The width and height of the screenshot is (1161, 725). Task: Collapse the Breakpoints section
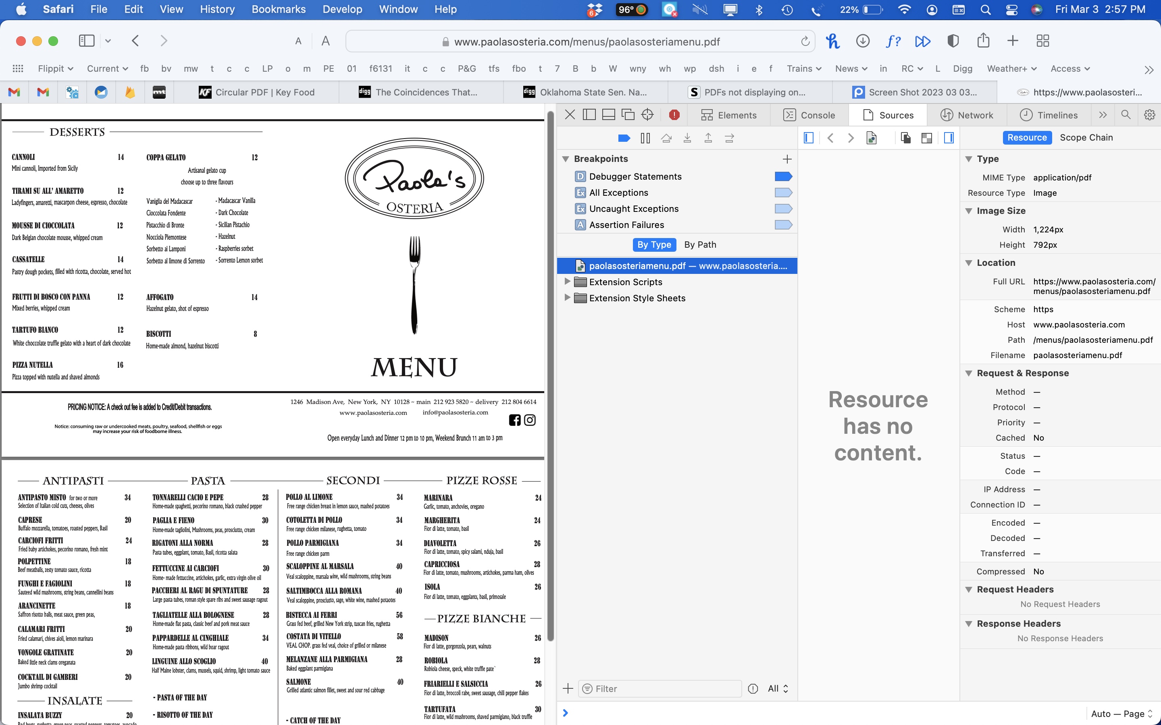(x=566, y=159)
